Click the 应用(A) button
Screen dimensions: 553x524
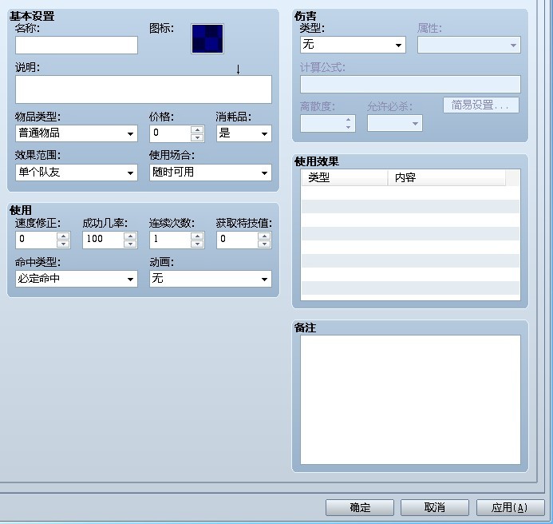pos(511,507)
